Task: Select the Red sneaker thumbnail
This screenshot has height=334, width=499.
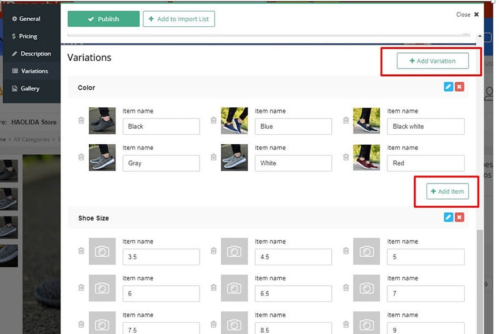Action: pos(366,157)
